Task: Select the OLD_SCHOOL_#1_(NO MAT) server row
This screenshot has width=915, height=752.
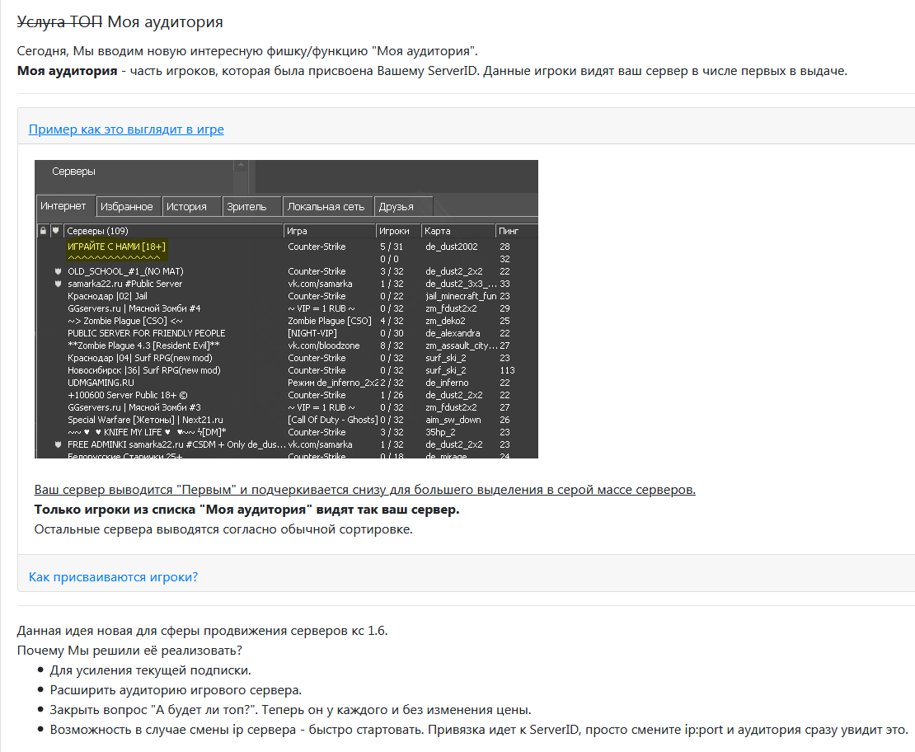Action: click(286, 271)
